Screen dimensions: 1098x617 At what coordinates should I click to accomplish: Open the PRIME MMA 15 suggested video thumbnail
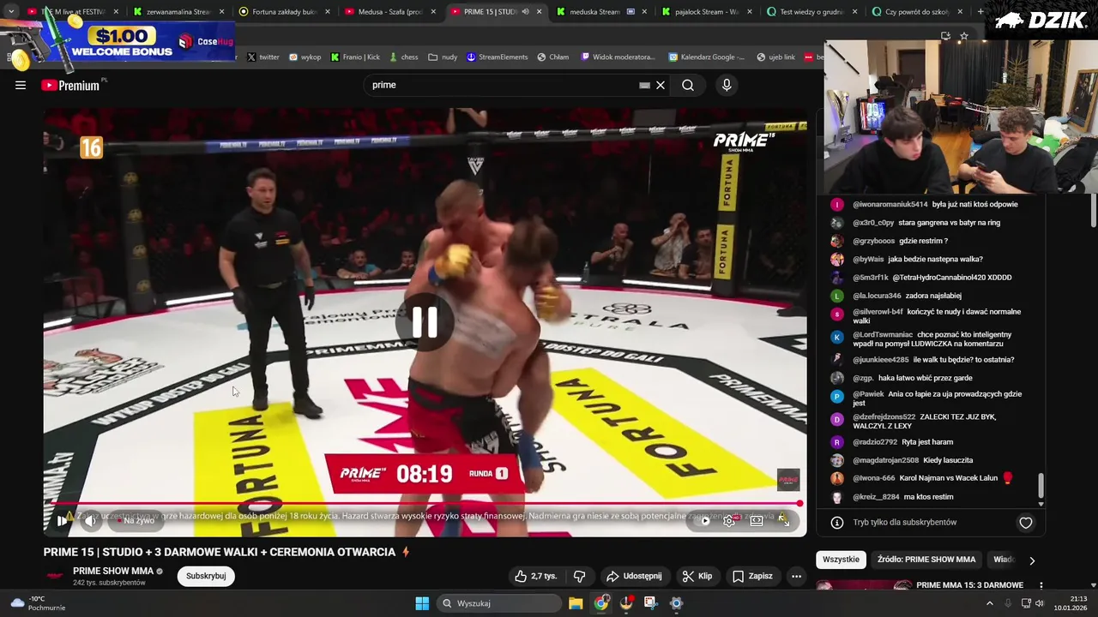[x=862, y=585]
